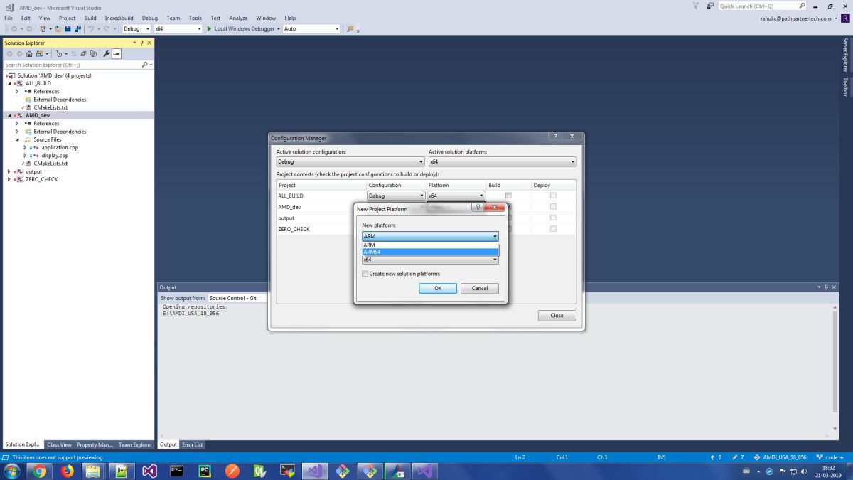Screen dimensions: 853x480
Task: Click the Solution Explorer pin icon
Action: point(142,43)
